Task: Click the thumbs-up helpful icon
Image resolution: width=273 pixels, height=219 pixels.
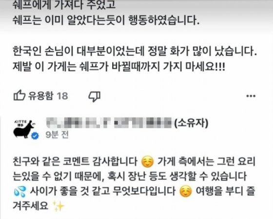Action: (19, 95)
